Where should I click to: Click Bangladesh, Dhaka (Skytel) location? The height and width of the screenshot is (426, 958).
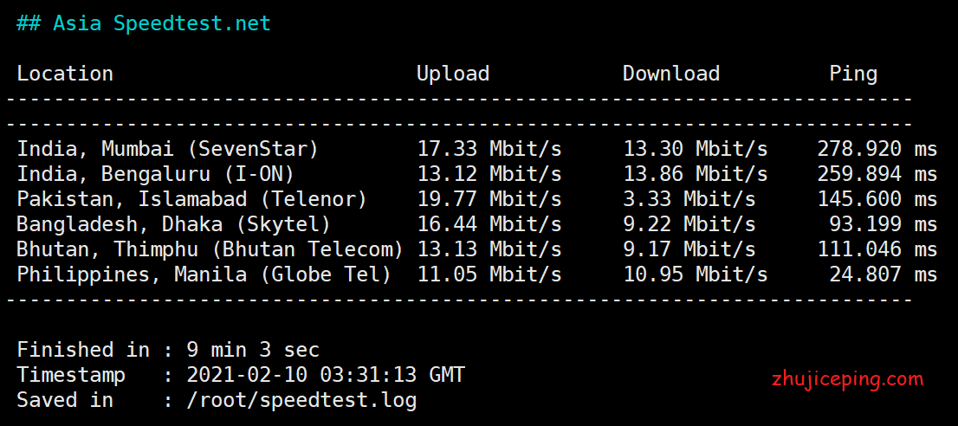pyautogui.click(x=173, y=224)
